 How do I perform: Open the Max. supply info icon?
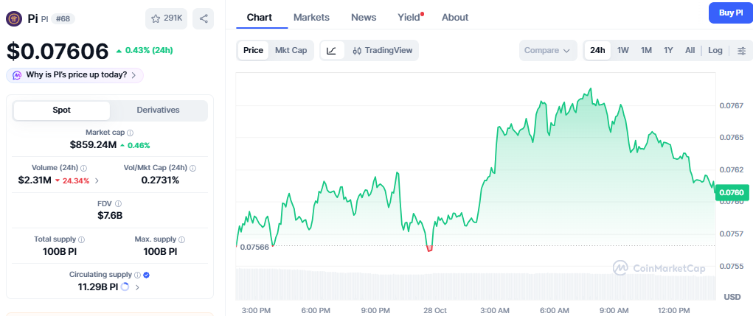pyautogui.click(x=181, y=239)
